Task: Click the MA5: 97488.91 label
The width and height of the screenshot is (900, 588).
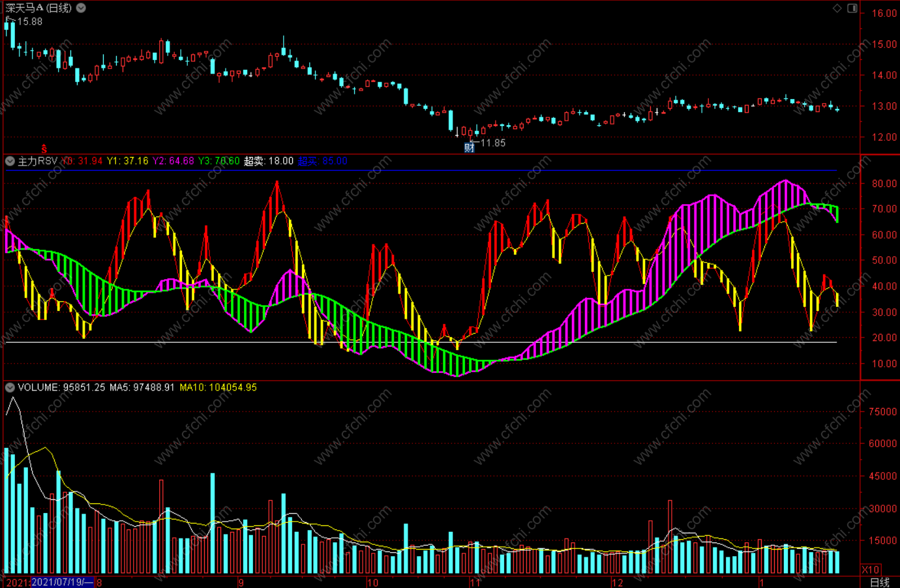Action: [142, 387]
